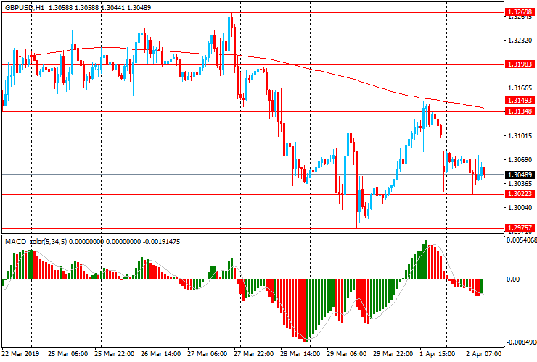The image size is (537, 362).
Task: Click the 2 Apr 07:00 time label
Action: [x=484, y=353]
